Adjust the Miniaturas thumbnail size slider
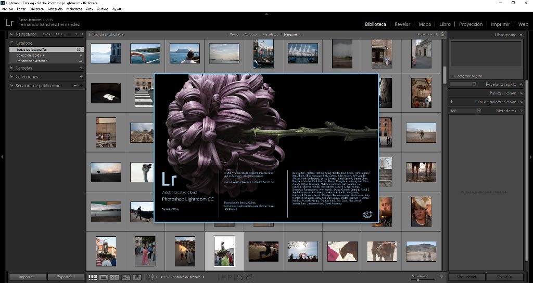Screen dimensions: 533x283 [x=418, y=280]
